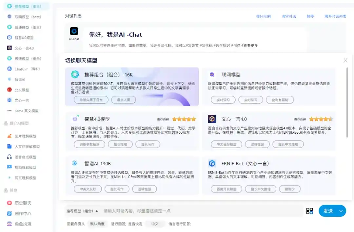Click the 中文最好模型 tag

click(226, 144)
